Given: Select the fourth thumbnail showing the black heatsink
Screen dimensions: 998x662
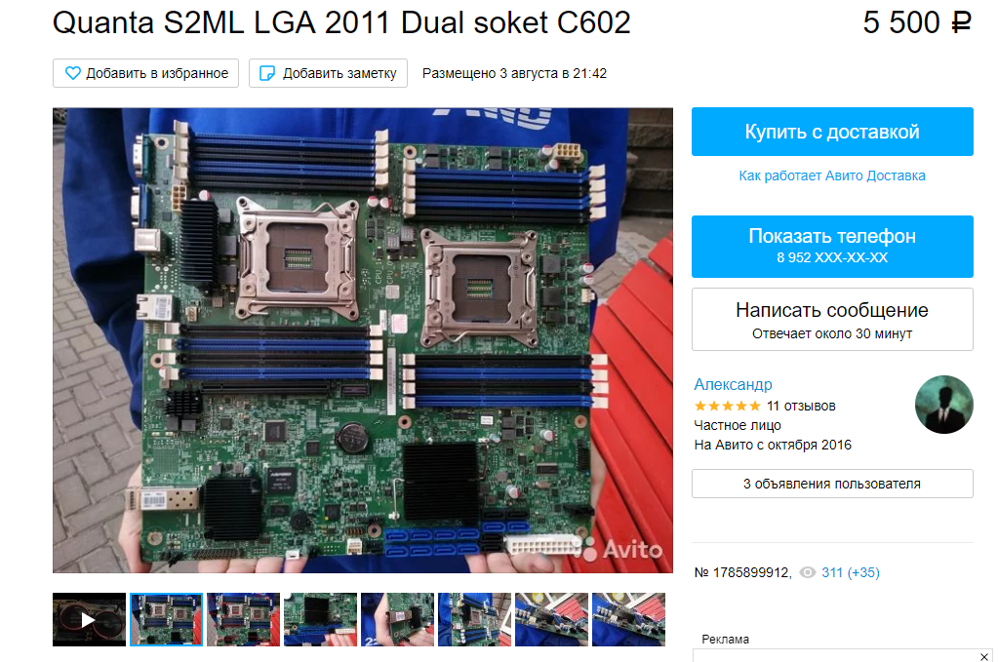Looking at the screenshot, I should 320,619.
